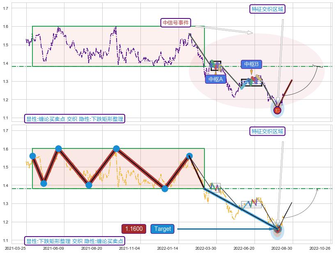Click the 2021-08-20 date on the x-axis
This screenshot has height=253, width=335.
coord(91,248)
